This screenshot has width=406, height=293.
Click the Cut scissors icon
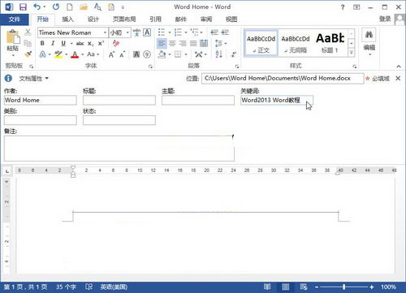(x=28, y=32)
